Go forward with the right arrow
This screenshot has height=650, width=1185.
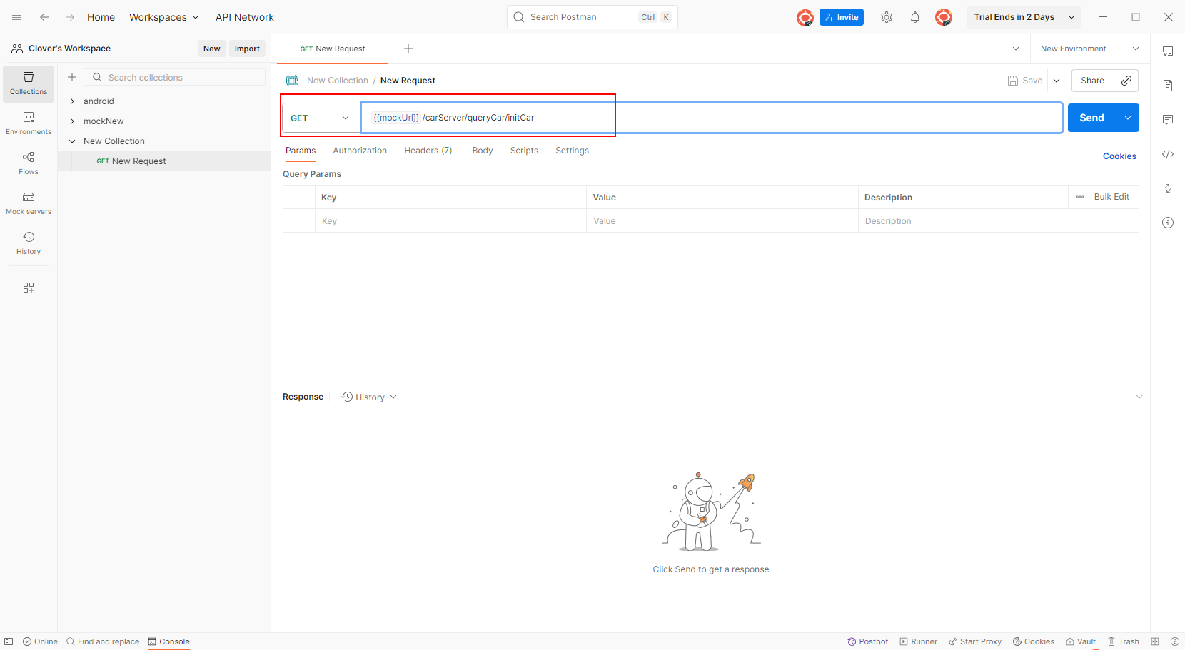click(70, 17)
